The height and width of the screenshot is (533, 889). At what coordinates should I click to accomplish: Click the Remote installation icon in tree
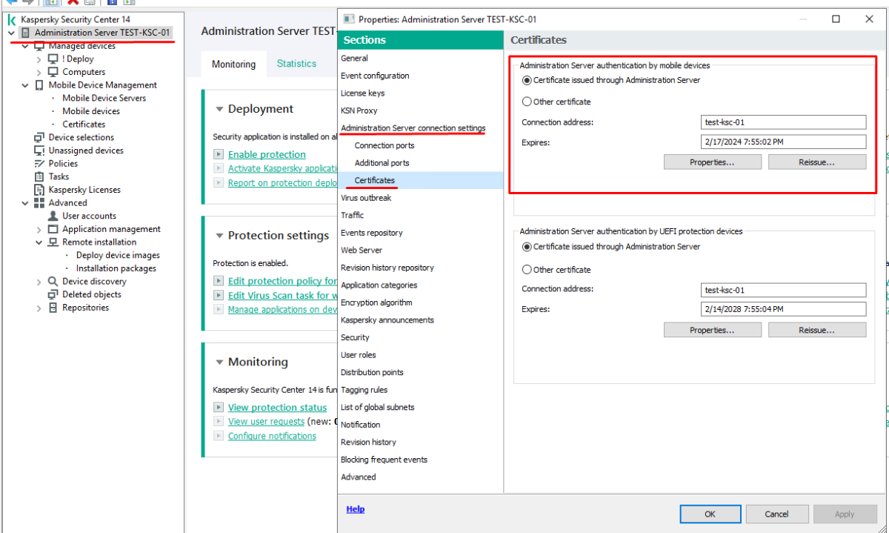53,242
